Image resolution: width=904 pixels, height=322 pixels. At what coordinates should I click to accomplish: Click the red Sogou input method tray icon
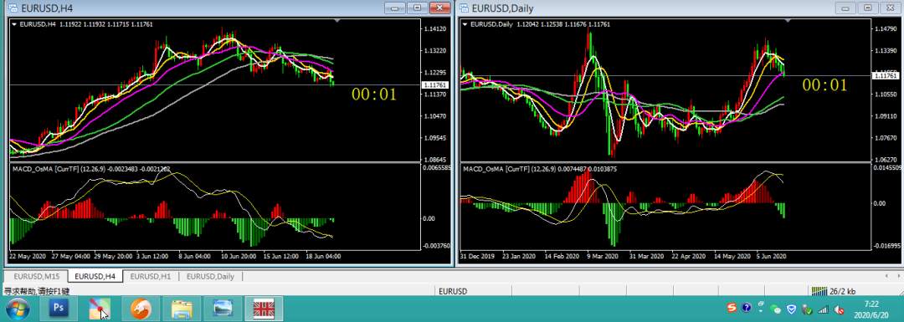(732, 309)
